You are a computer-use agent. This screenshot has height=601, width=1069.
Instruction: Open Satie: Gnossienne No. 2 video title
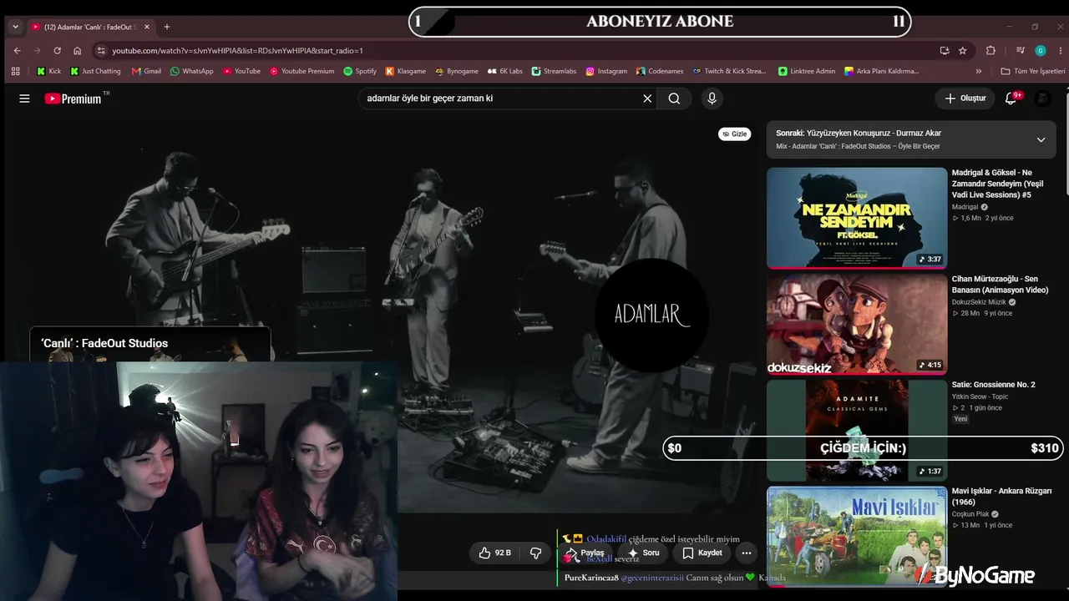coord(994,385)
